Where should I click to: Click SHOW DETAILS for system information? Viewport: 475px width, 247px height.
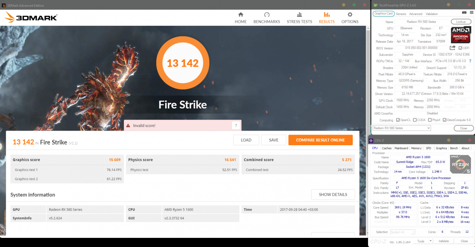point(333,194)
